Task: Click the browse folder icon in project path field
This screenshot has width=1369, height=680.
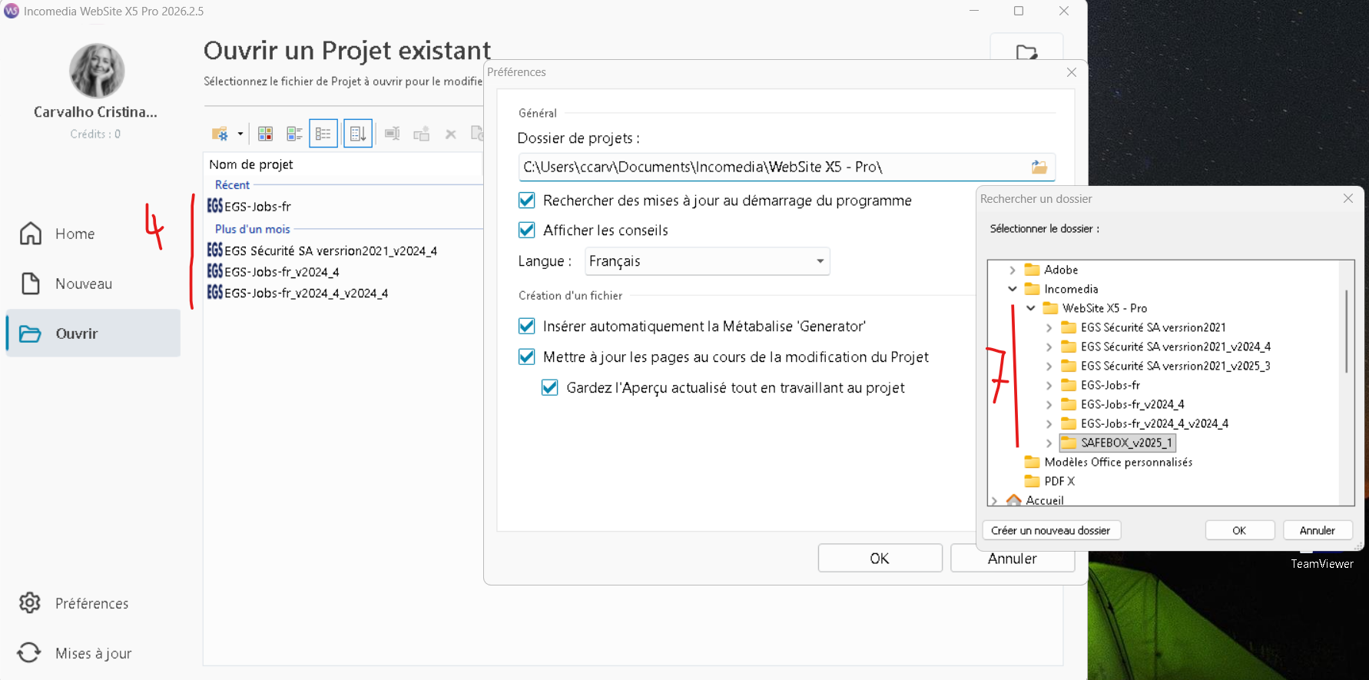Action: [1039, 167]
